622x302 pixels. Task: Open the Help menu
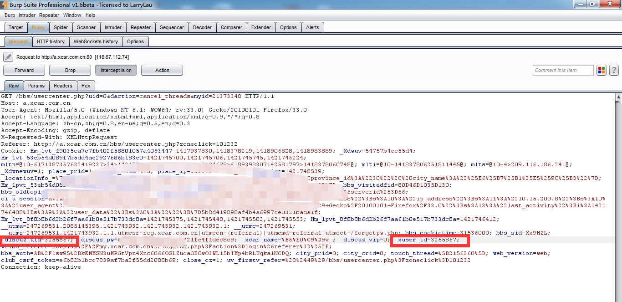[x=91, y=15]
